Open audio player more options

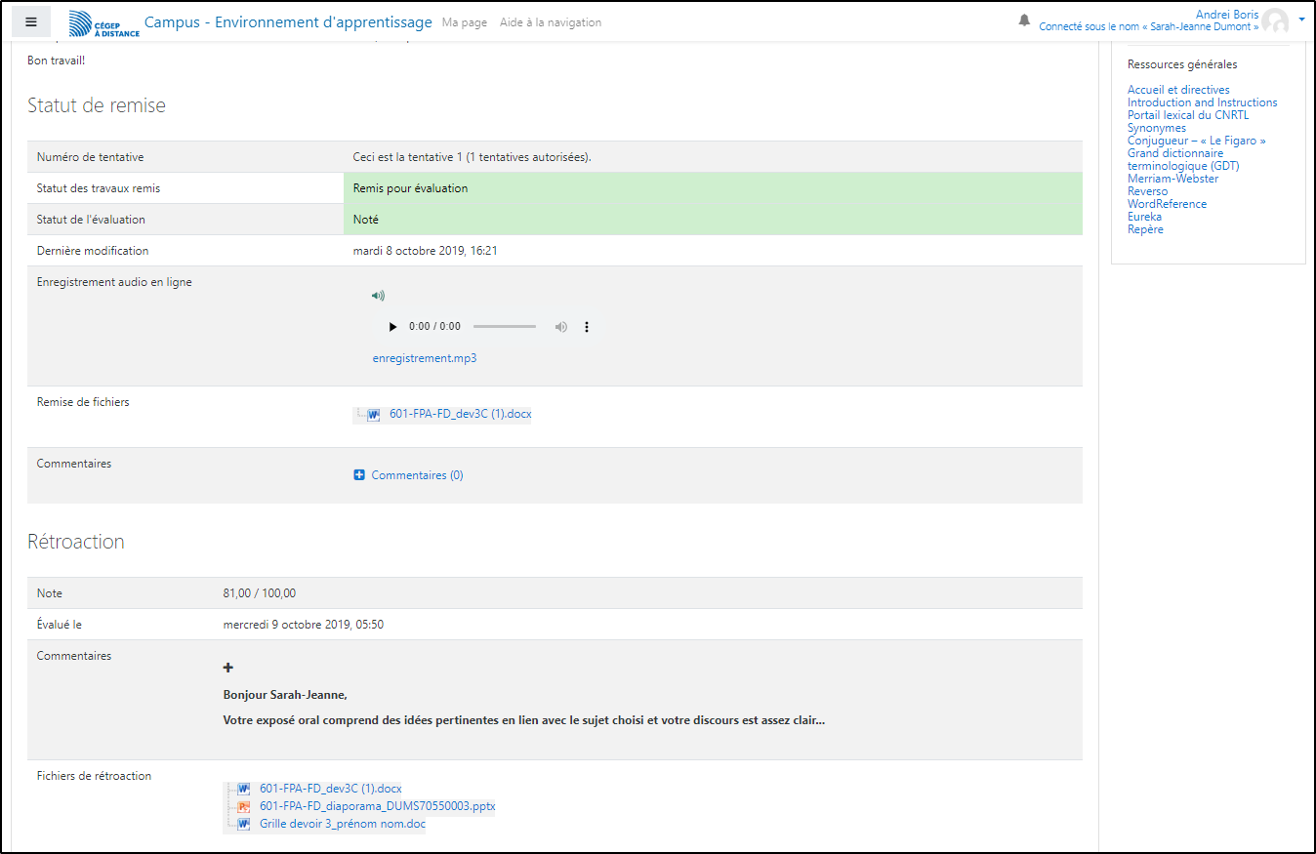pyautogui.click(x=587, y=327)
